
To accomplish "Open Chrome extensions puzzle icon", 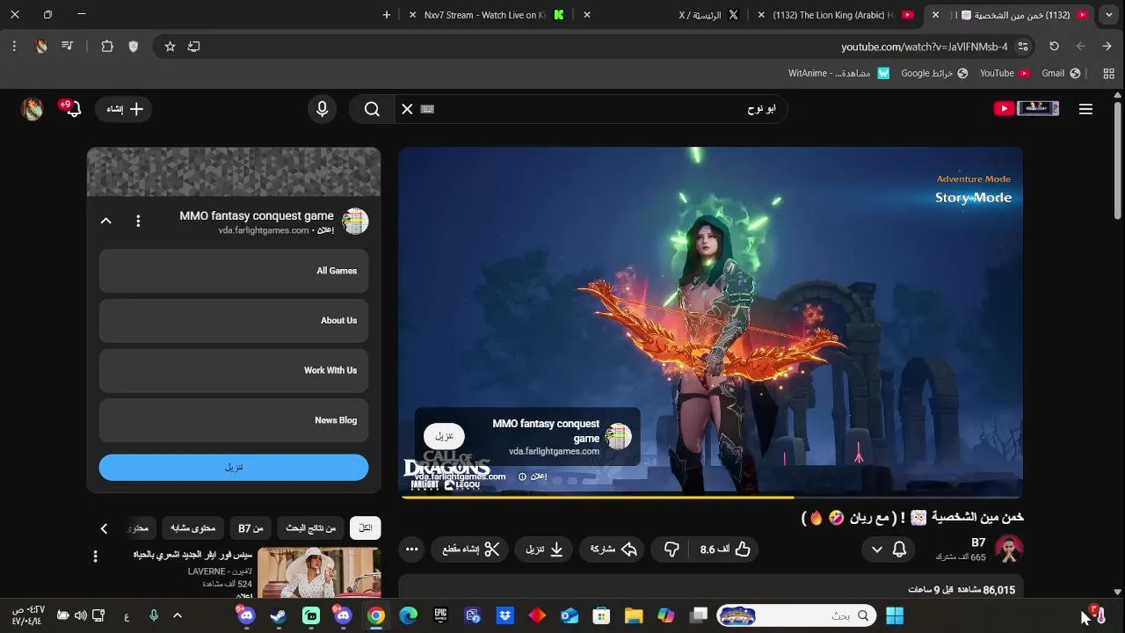I will point(107,47).
